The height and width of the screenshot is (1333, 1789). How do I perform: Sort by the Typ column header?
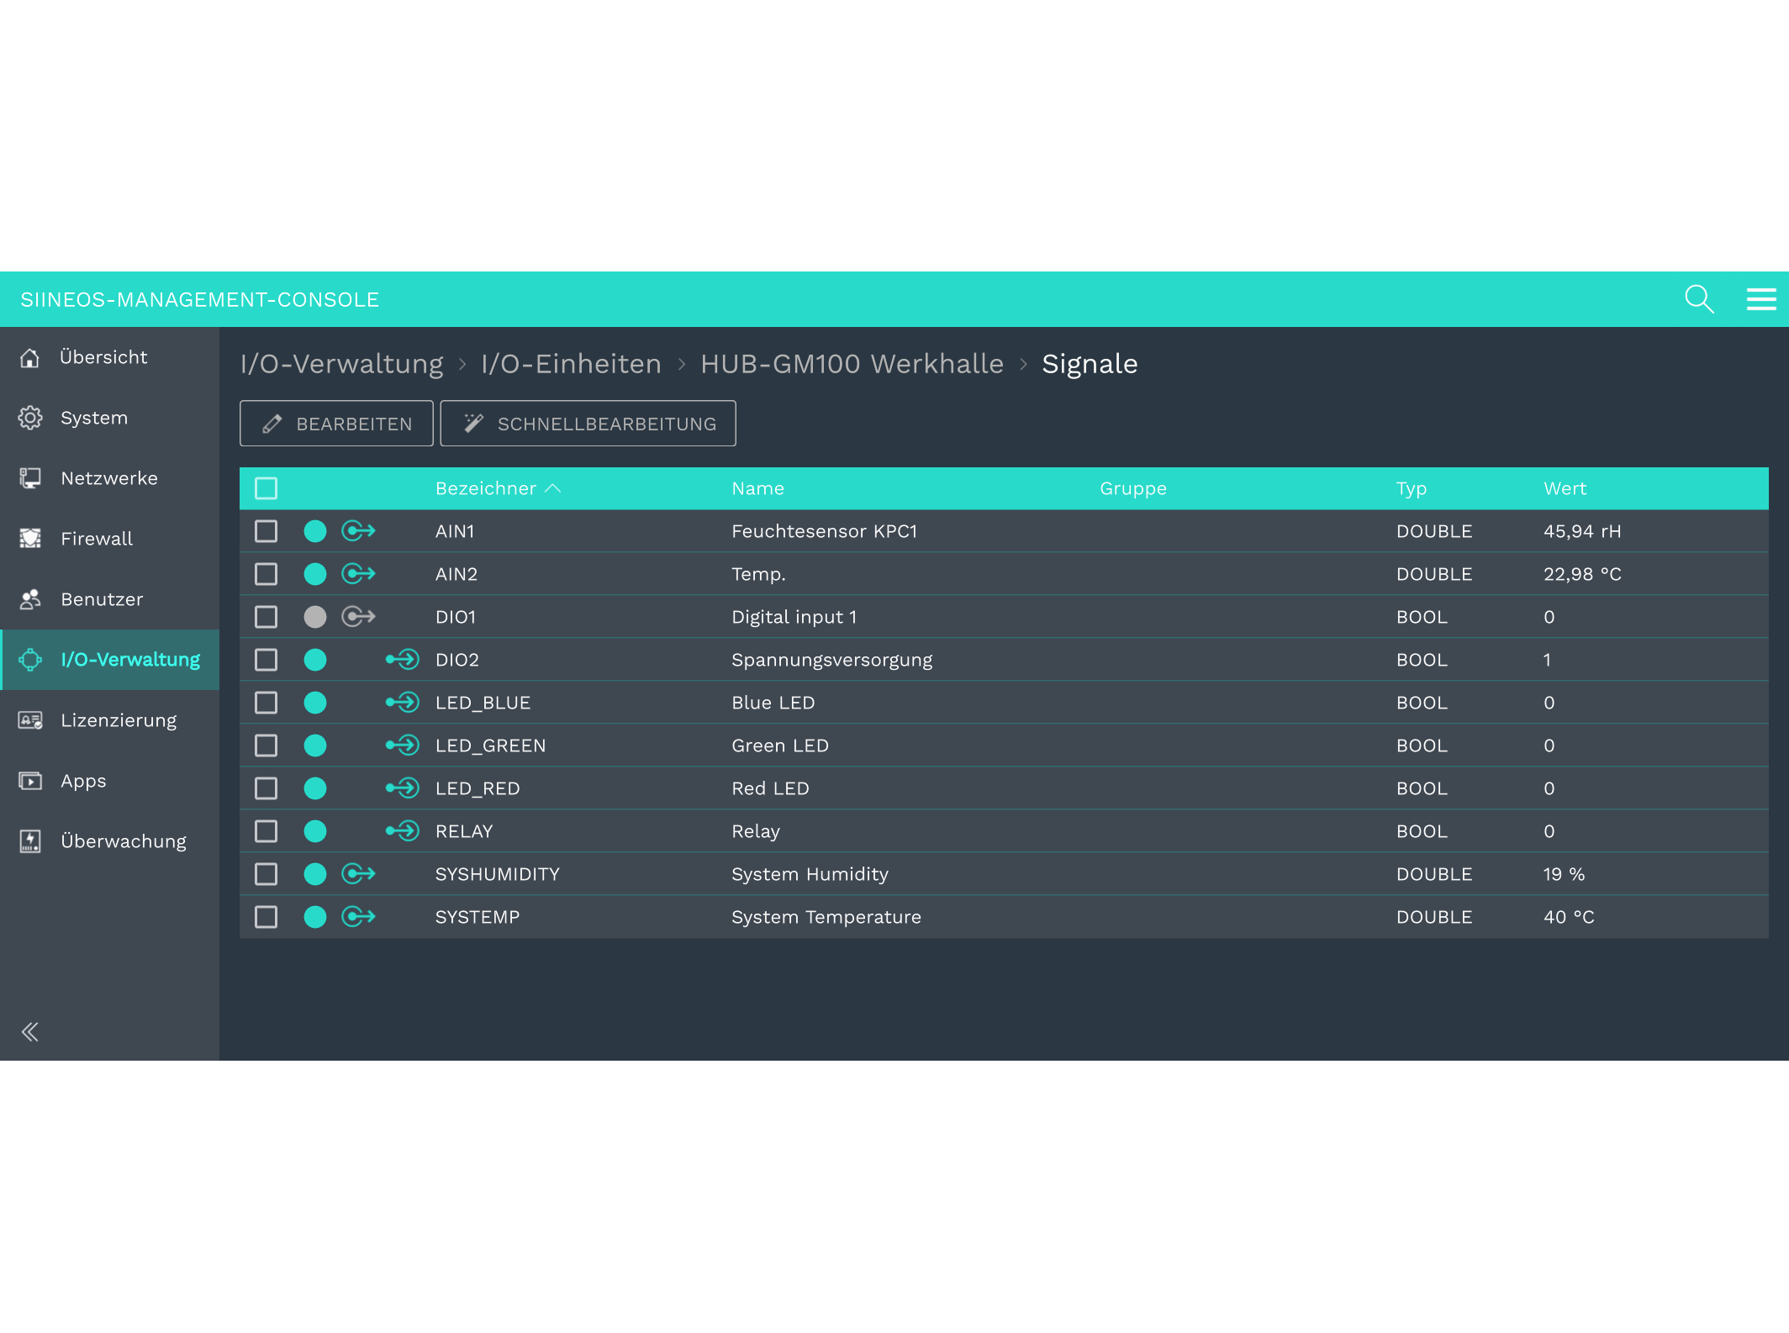click(x=1412, y=489)
